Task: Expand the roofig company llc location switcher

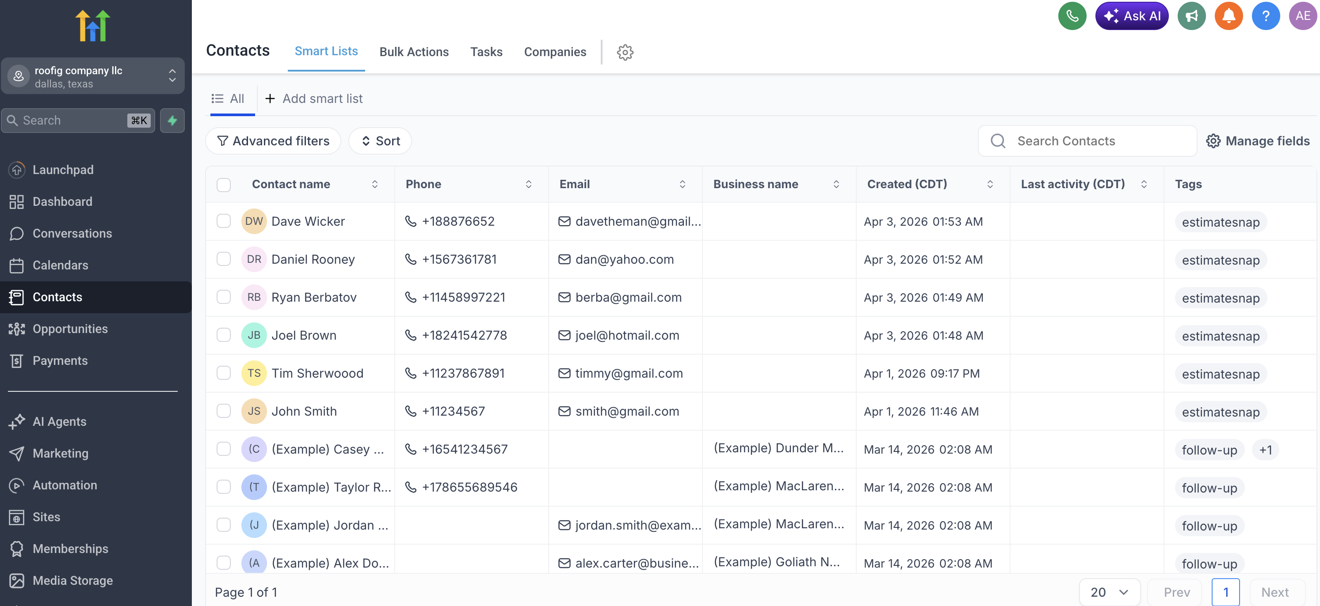Action: pos(172,76)
